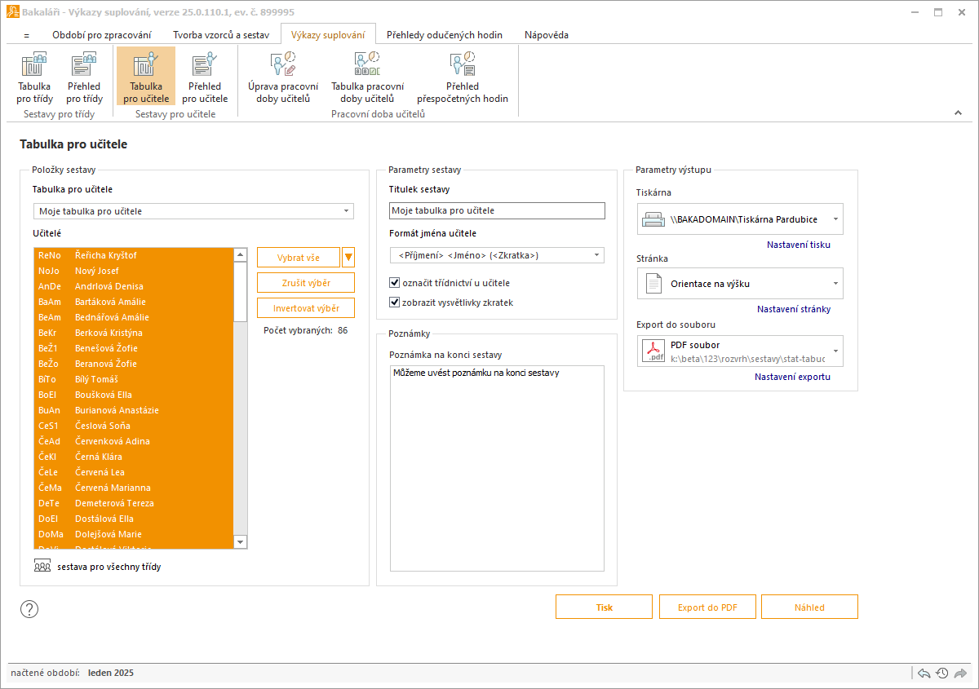Click the Tisk button
The height and width of the screenshot is (689, 979).
[604, 607]
